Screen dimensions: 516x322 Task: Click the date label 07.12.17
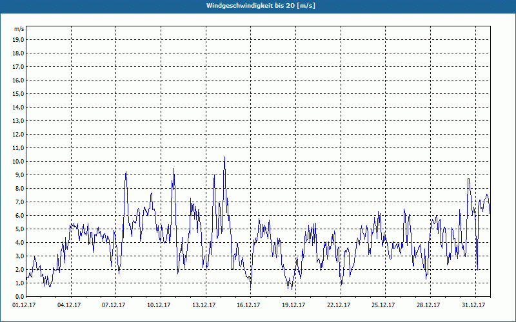pos(114,305)
